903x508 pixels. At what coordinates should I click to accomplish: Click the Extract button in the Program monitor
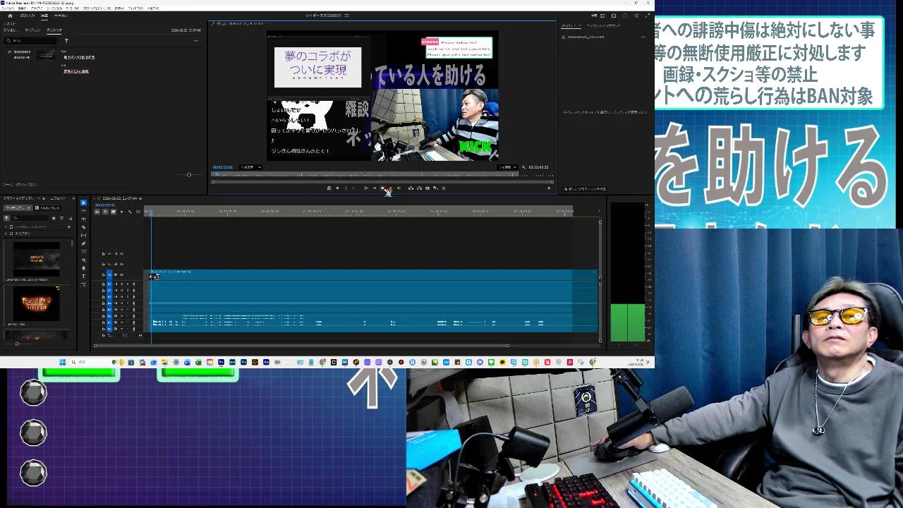(x=419, y=188)
